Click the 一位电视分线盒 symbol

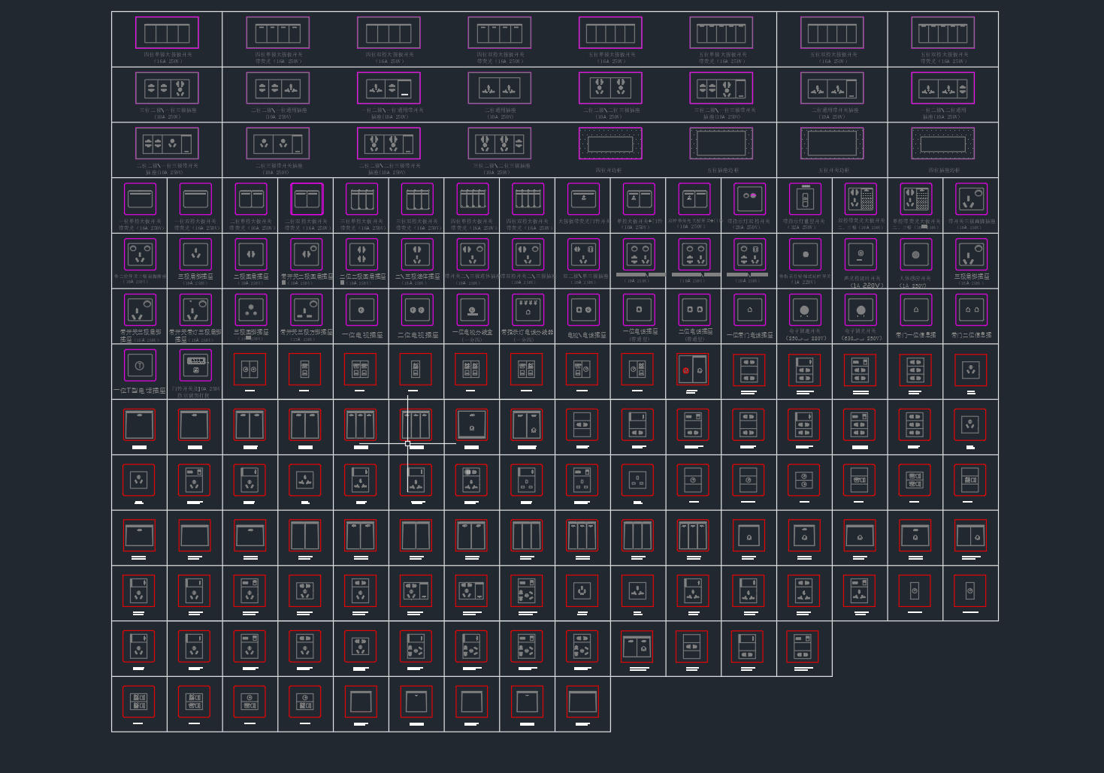coord(472,310)
